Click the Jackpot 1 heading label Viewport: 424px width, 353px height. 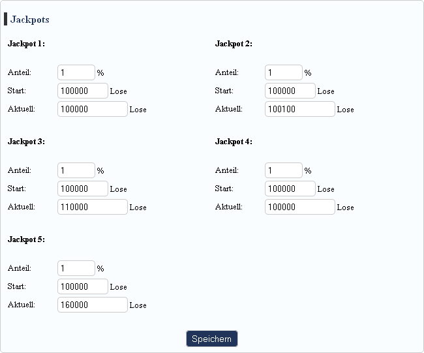click(26, 44)
